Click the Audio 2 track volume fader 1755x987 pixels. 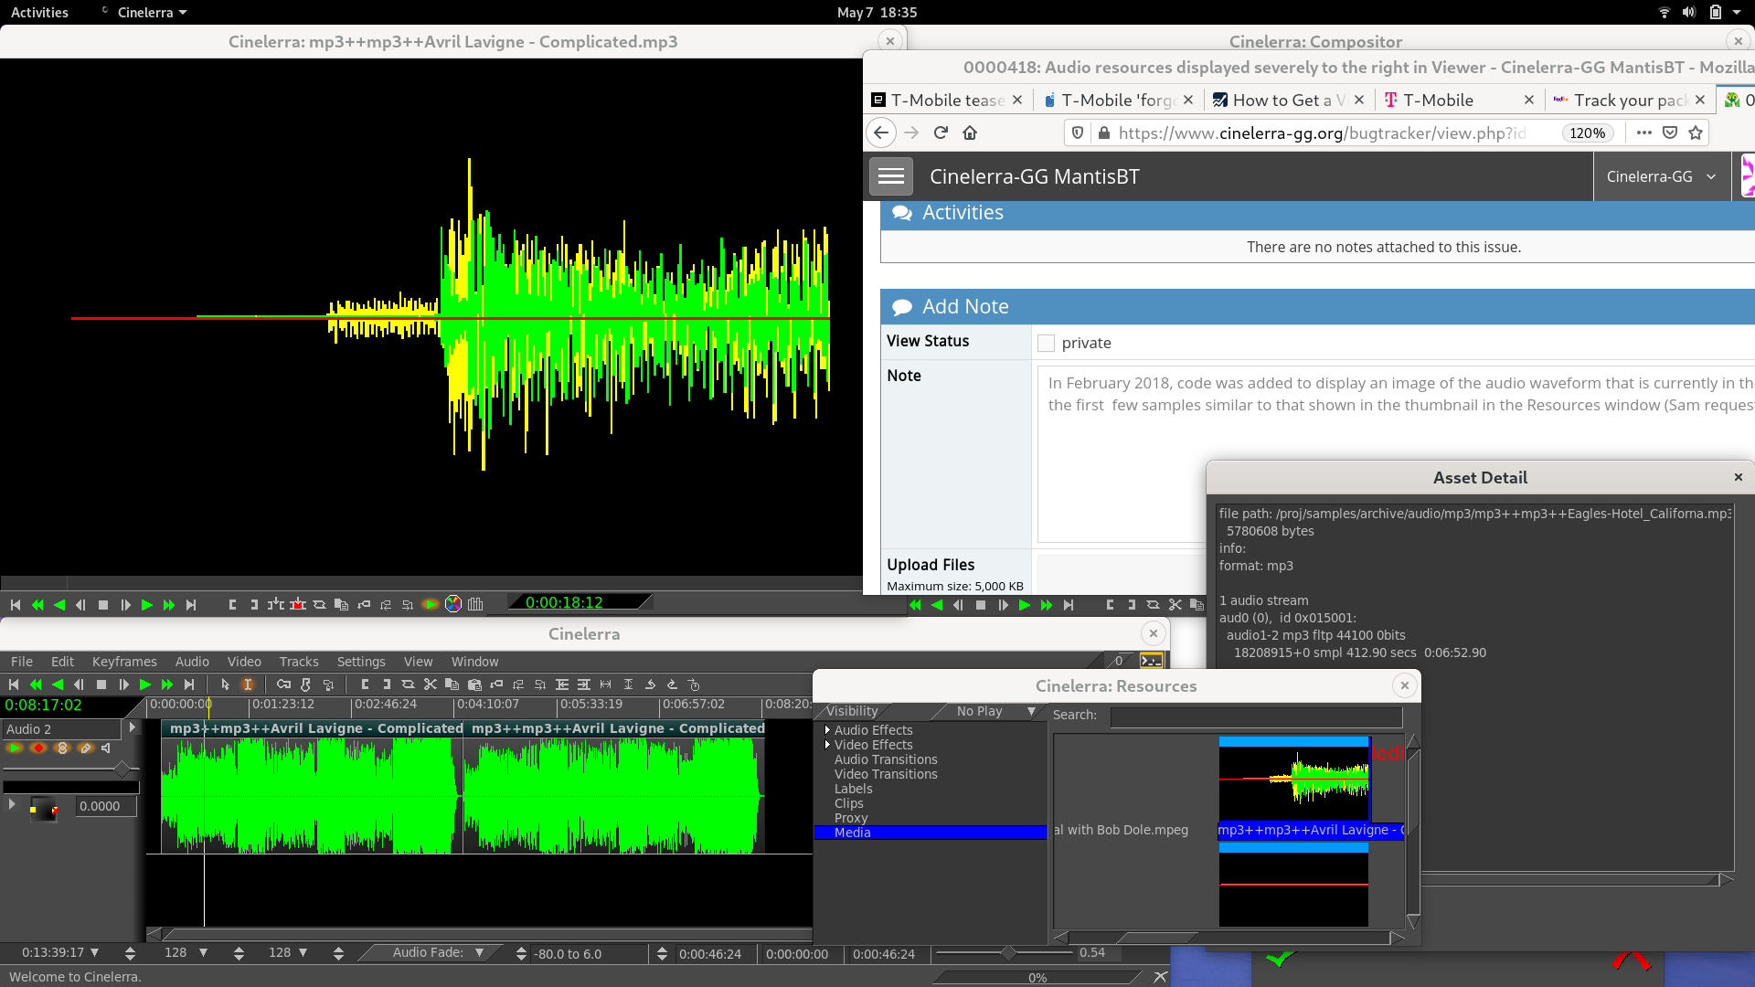[x=121, y=770]
